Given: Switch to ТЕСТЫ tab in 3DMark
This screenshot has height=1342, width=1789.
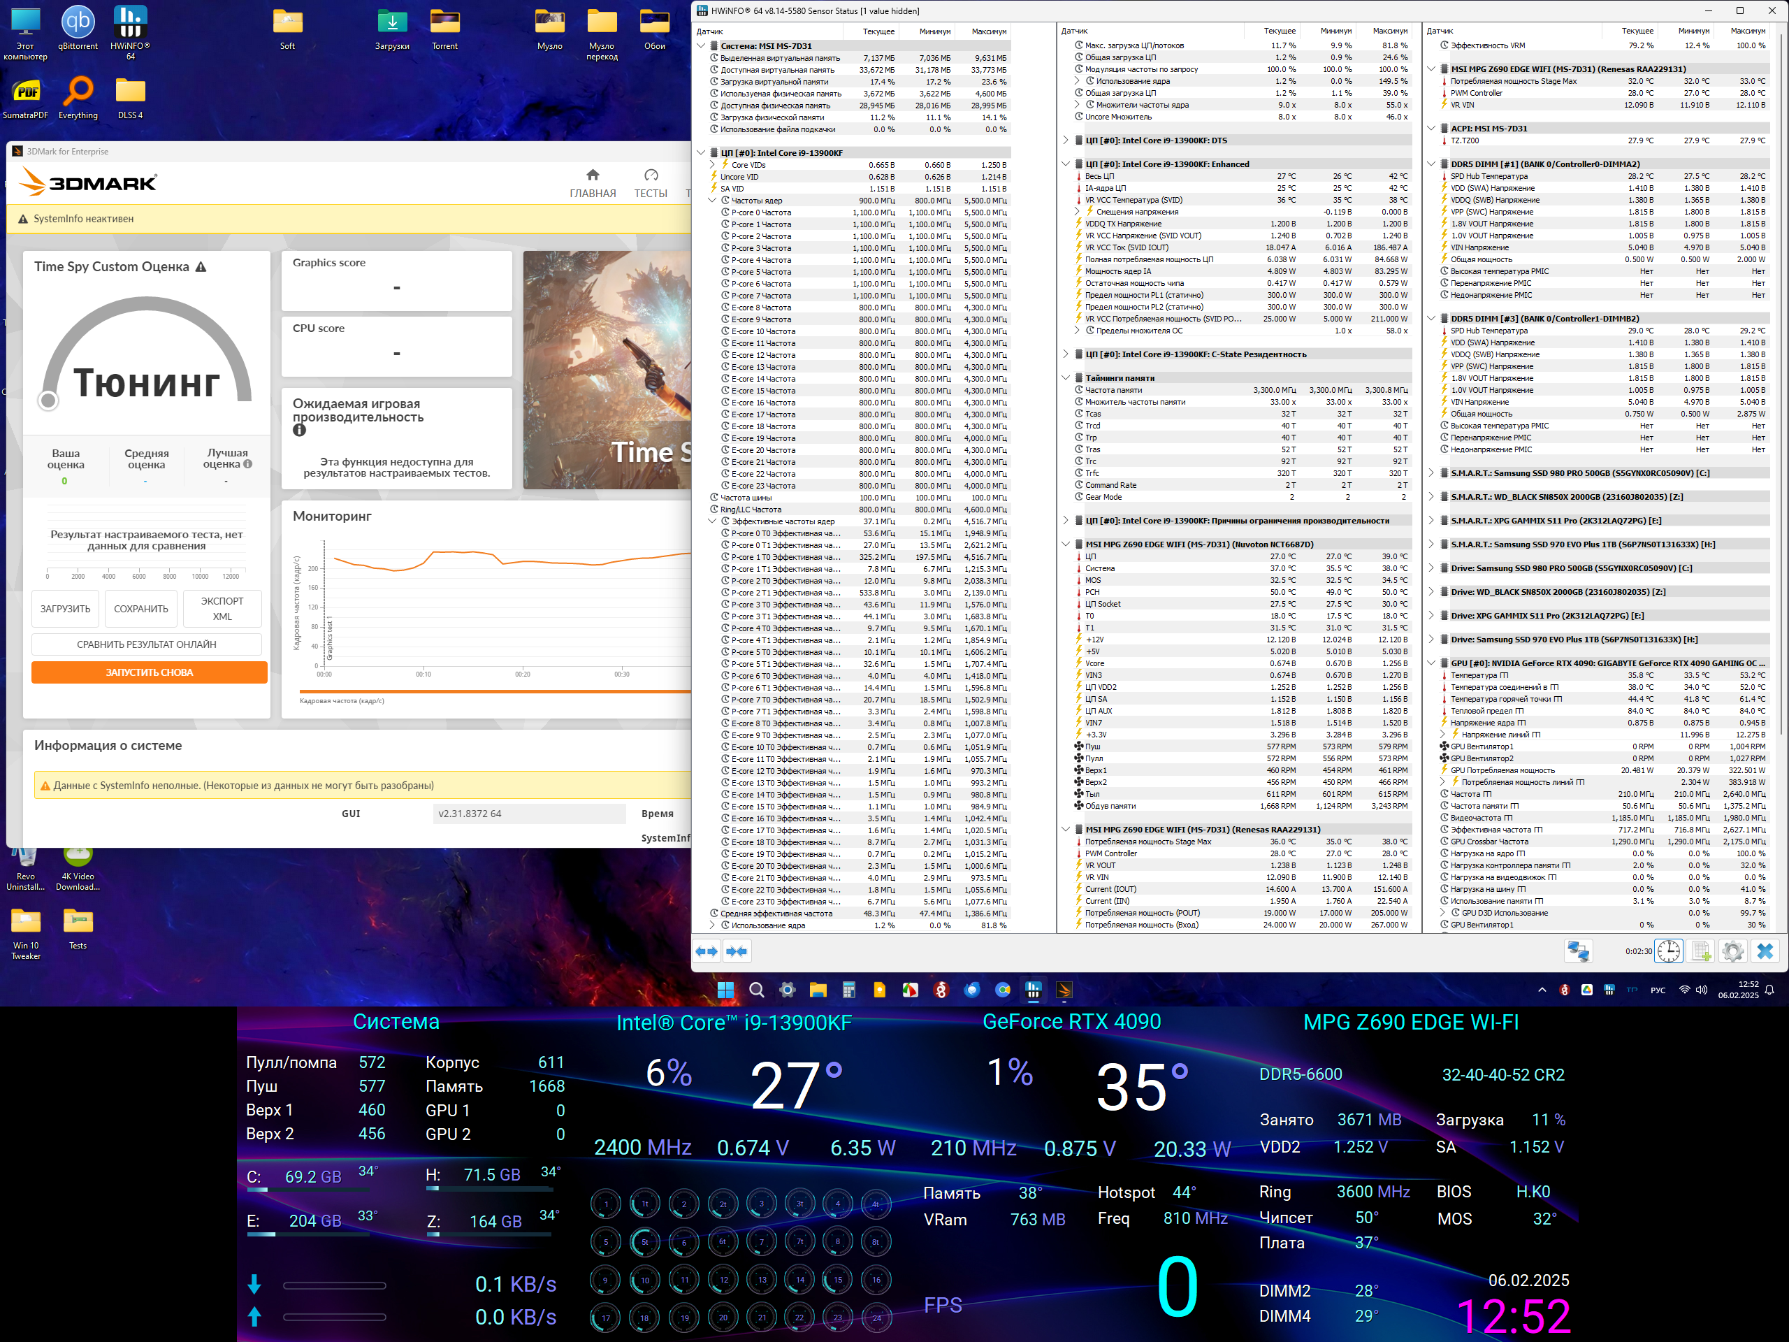Looking at the screenshot, I should (650, 184).
